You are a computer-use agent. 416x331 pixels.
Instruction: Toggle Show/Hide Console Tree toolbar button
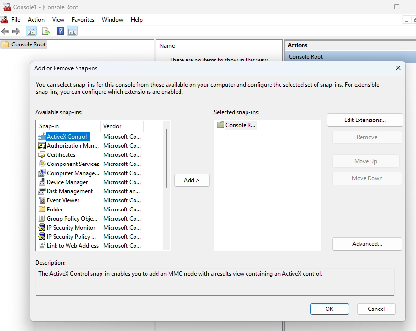click(31, 32)
